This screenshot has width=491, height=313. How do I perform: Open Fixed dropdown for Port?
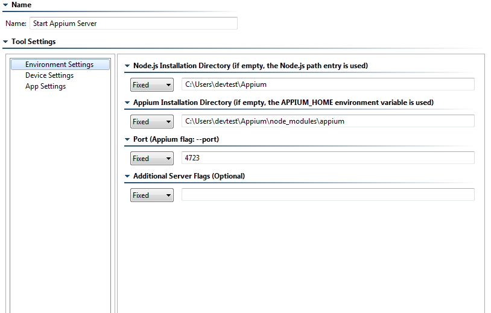tap(152, 159)
